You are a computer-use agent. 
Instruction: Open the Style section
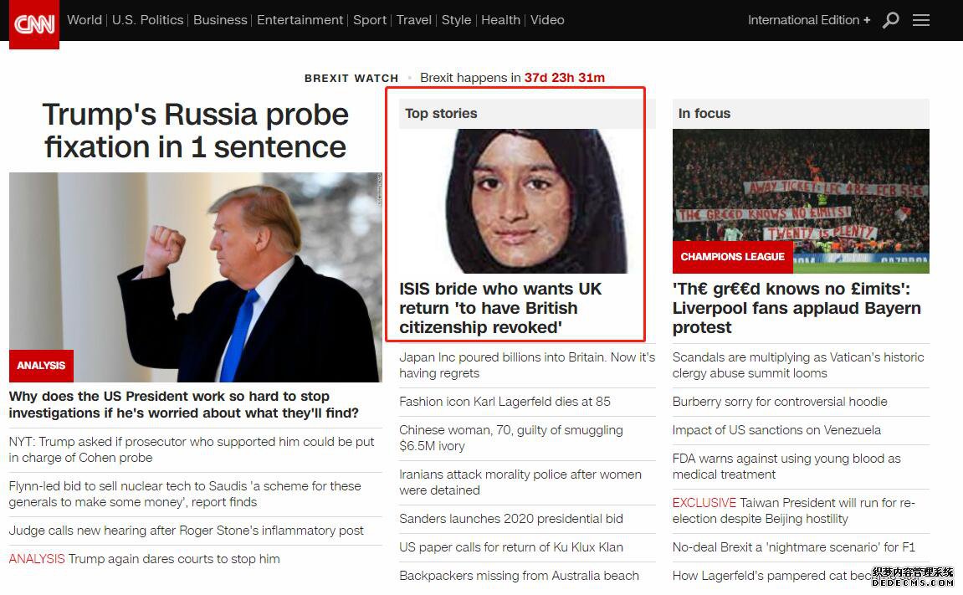point(456,20)
